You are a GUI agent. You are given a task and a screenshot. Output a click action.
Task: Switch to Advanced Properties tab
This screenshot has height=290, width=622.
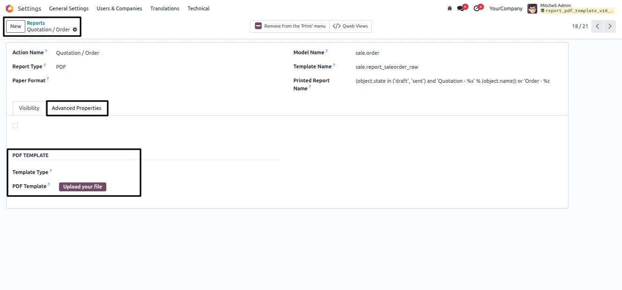click(77, 108)
